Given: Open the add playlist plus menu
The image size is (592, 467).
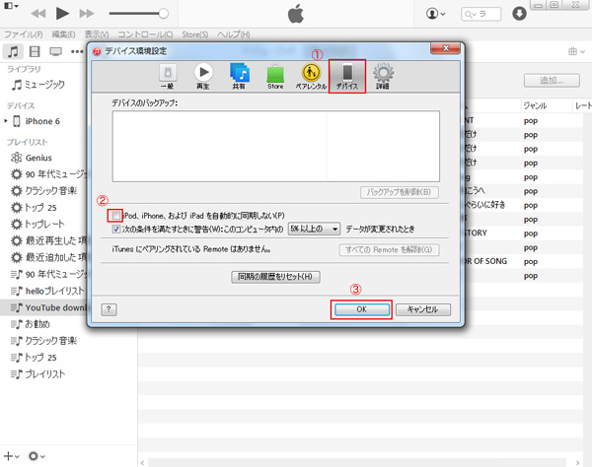Looking at the screenshot, I should 12,456.
